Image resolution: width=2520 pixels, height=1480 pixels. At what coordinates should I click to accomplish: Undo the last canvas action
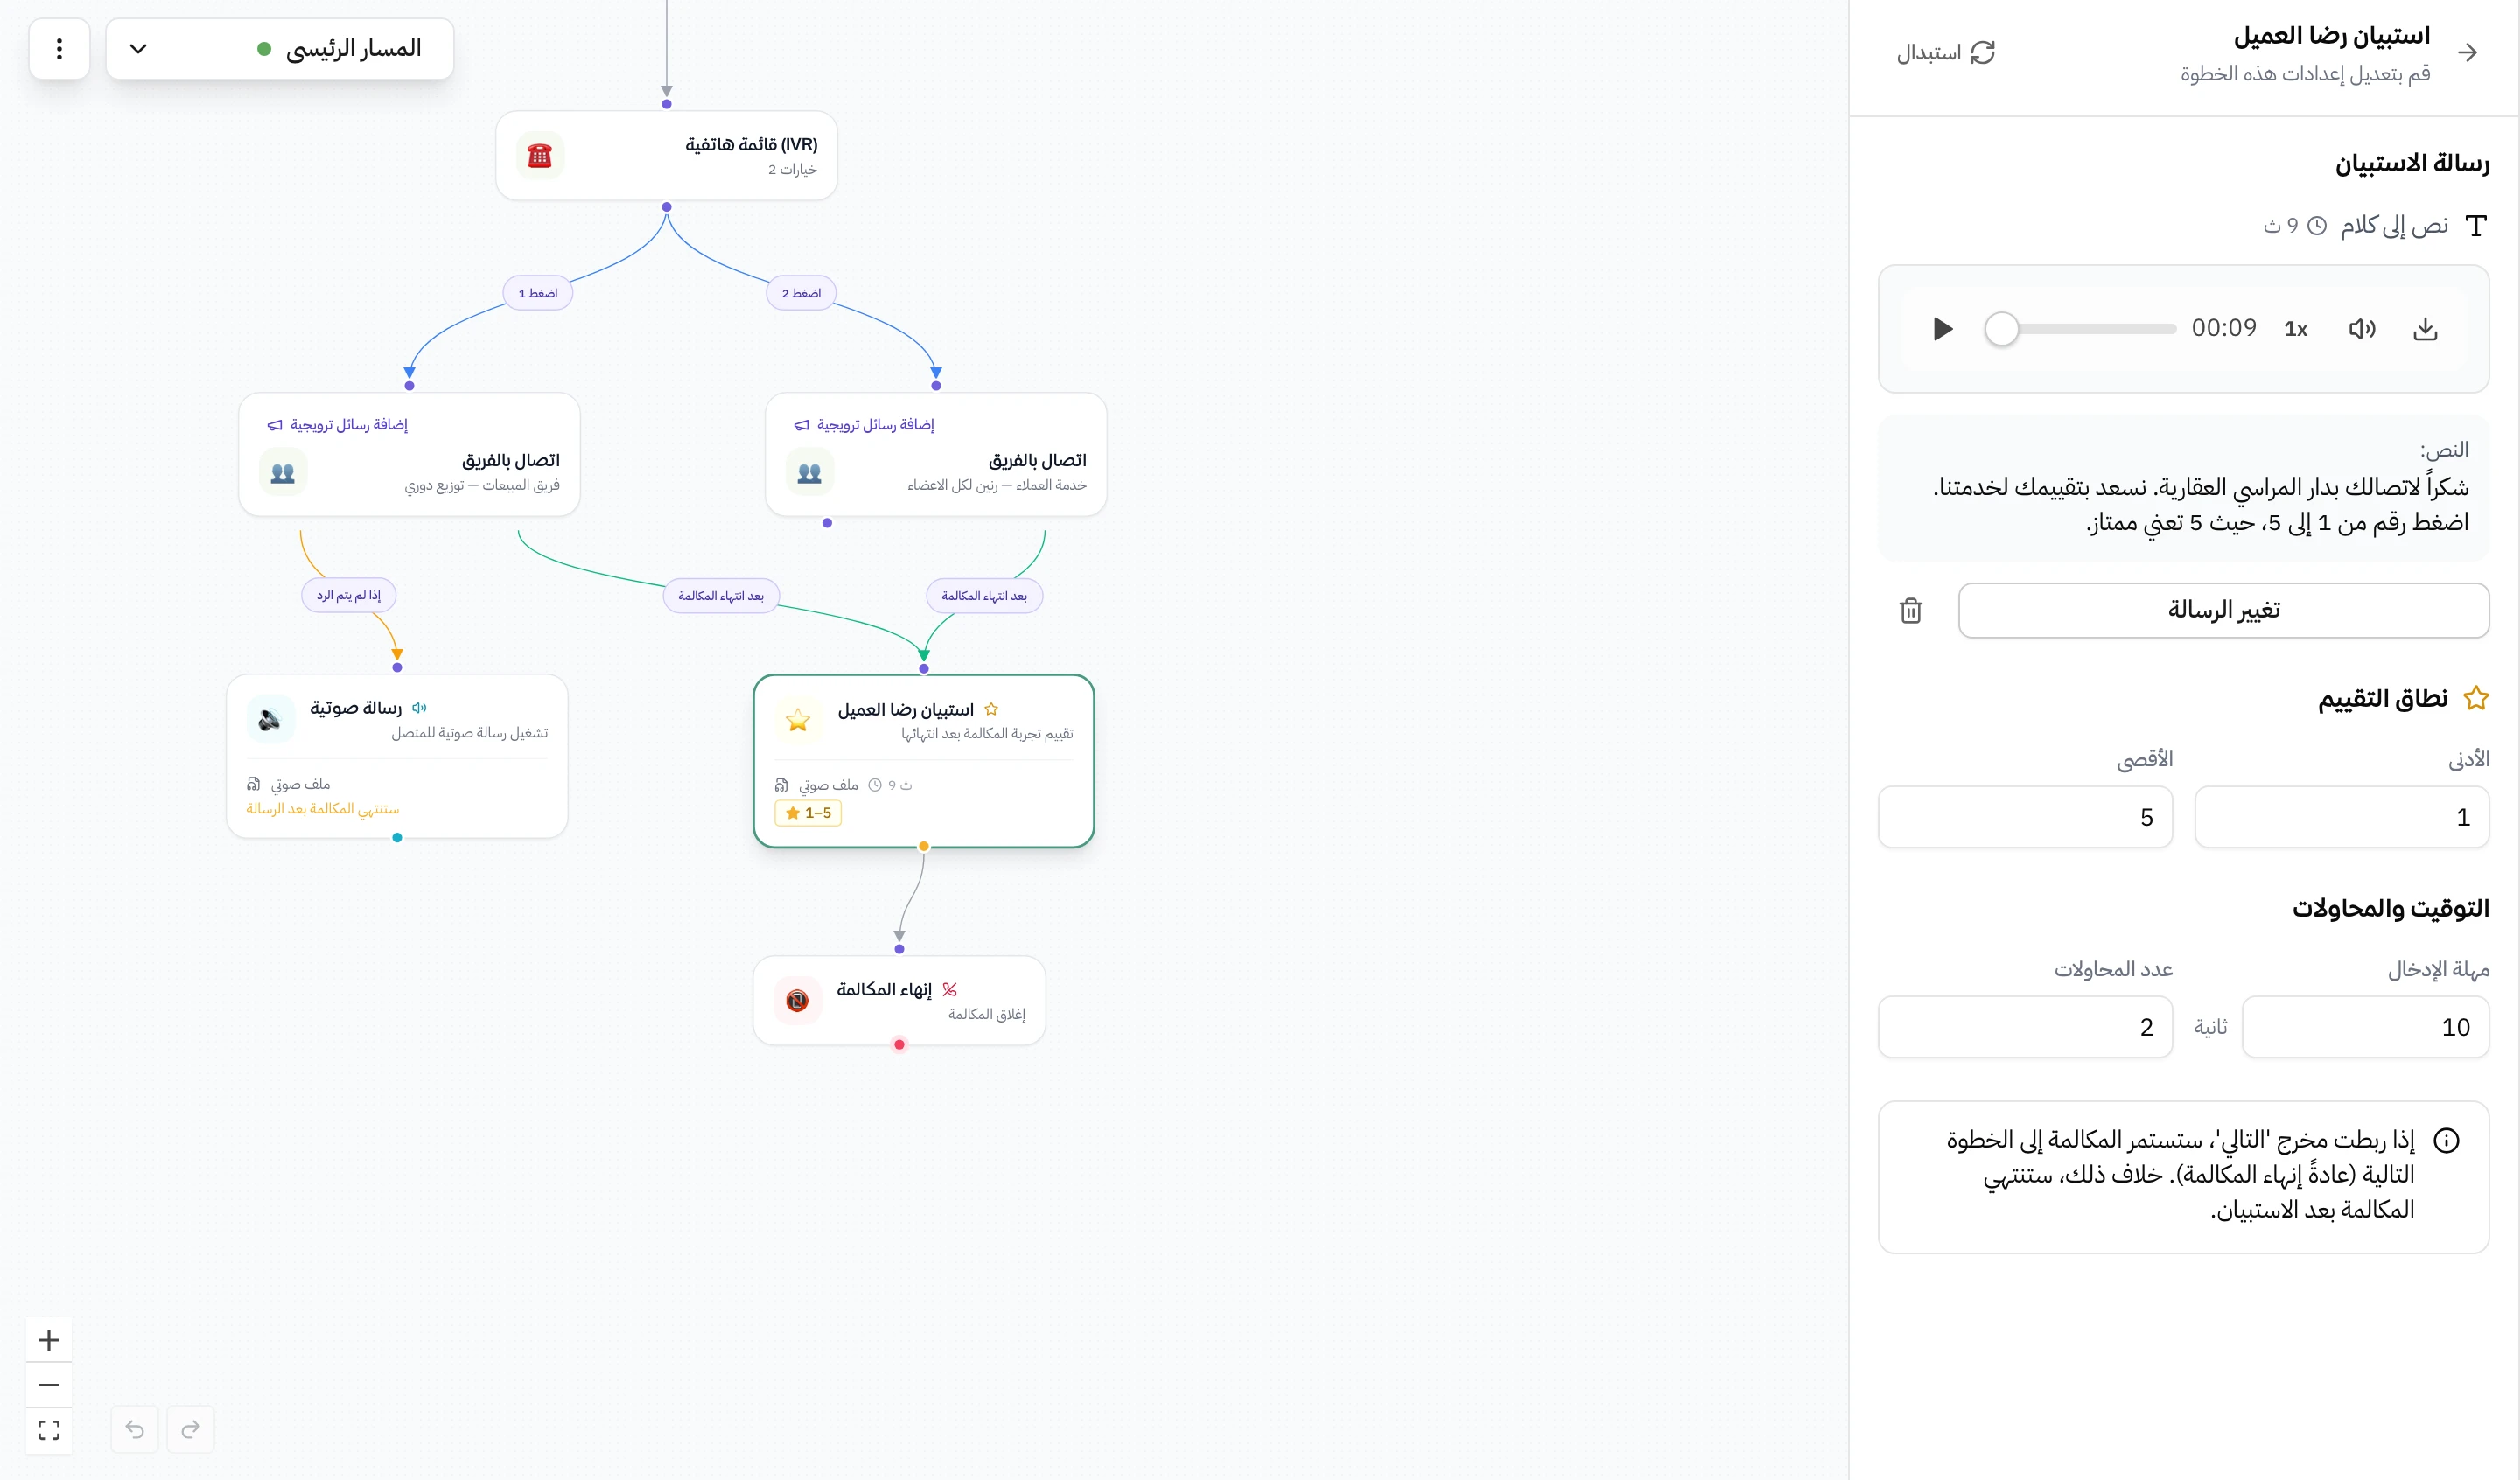click(135, 1429)
